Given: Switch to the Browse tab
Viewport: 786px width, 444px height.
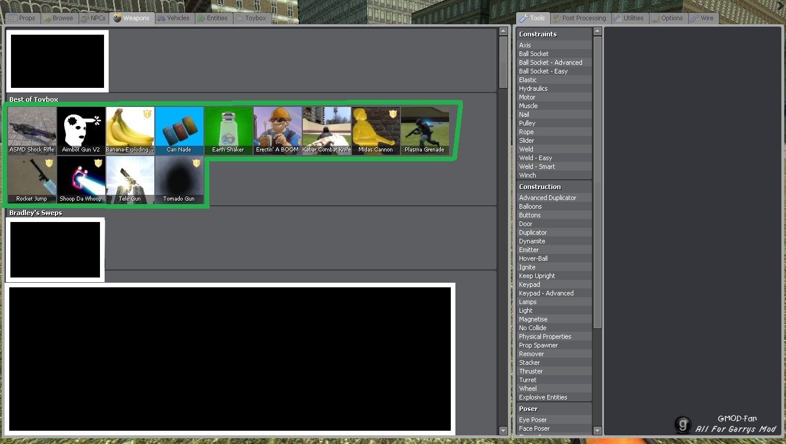Looking at the screenshot, I should pos(58,18).
